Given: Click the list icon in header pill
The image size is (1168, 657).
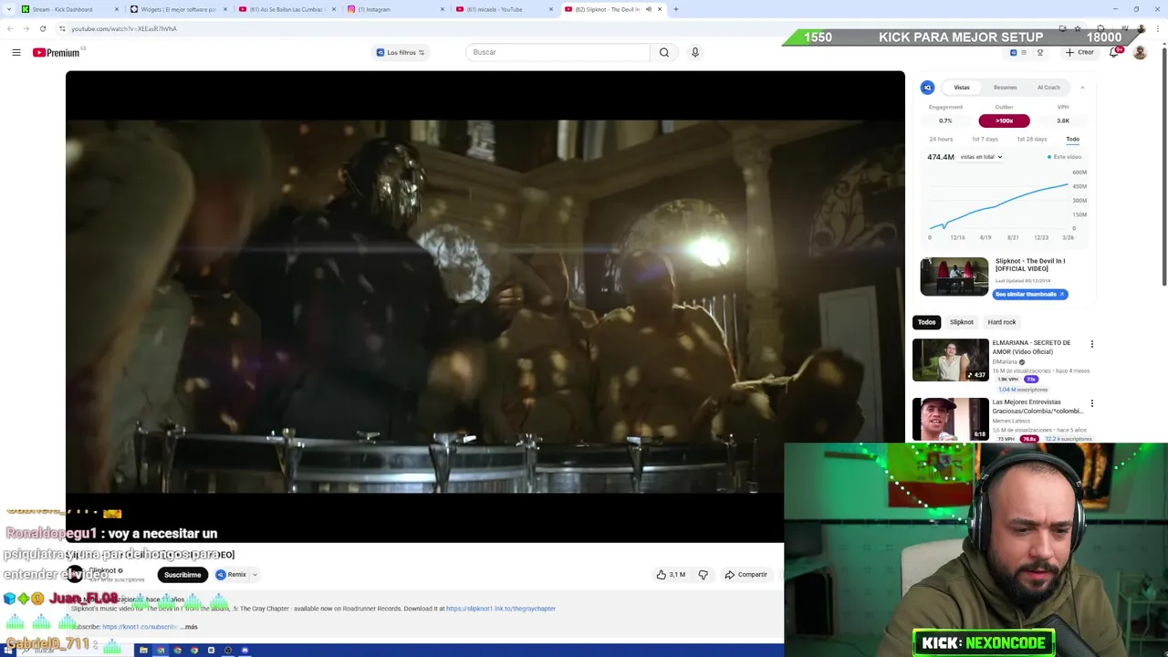Looking at the screenshot, I should tap(1024, 52).
